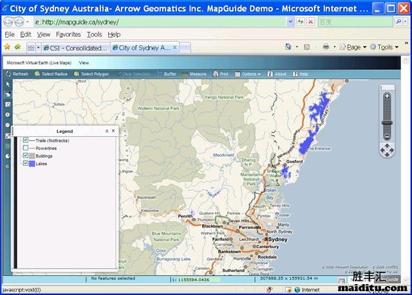Image resolution: width=412 pixels, height=295 pixels.
Task: Click the zoom-in magnifier in left sidebar
Action: pos(8,114)
